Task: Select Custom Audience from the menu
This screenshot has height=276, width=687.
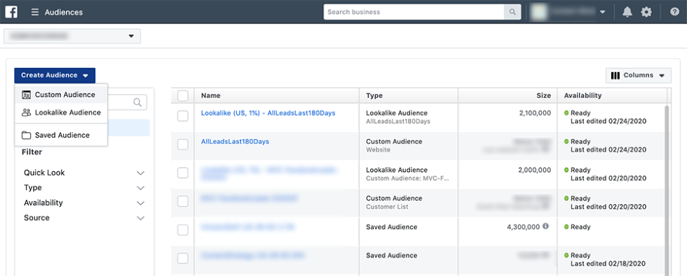Action: tap(61, 95)
